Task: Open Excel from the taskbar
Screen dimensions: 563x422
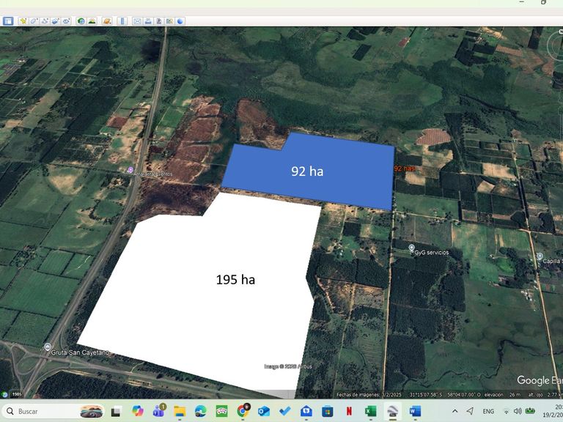Action: [370, 411]
